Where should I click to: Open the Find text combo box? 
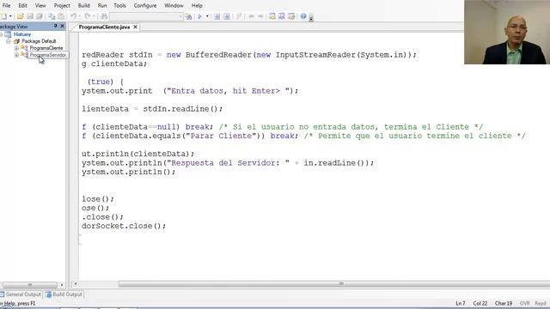[x=146, y=16]
